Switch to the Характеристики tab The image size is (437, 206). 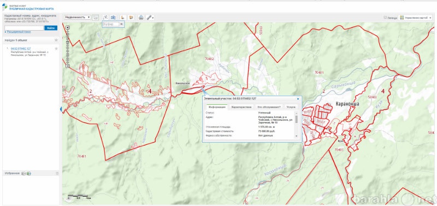coord(241,107)
